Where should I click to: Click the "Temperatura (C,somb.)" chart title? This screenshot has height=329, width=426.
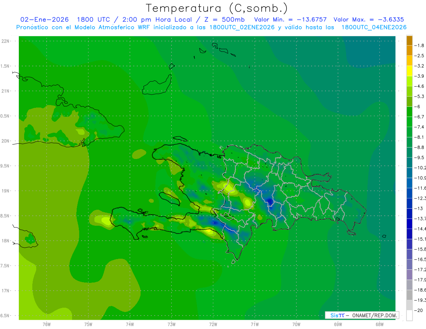[217, 8]
